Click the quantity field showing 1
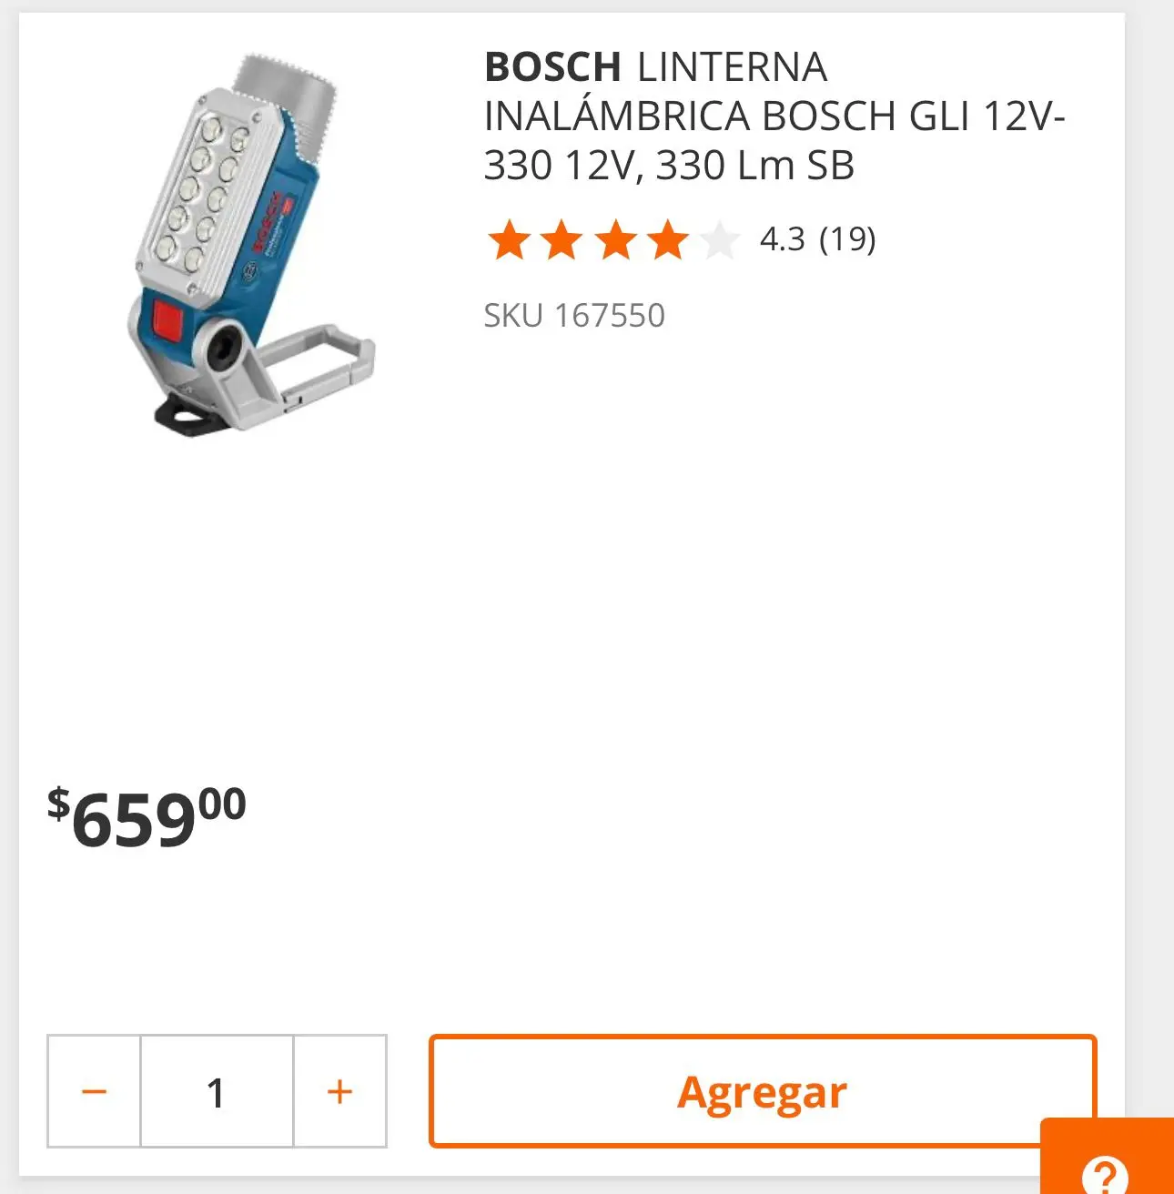 (x=217, y=1090)
